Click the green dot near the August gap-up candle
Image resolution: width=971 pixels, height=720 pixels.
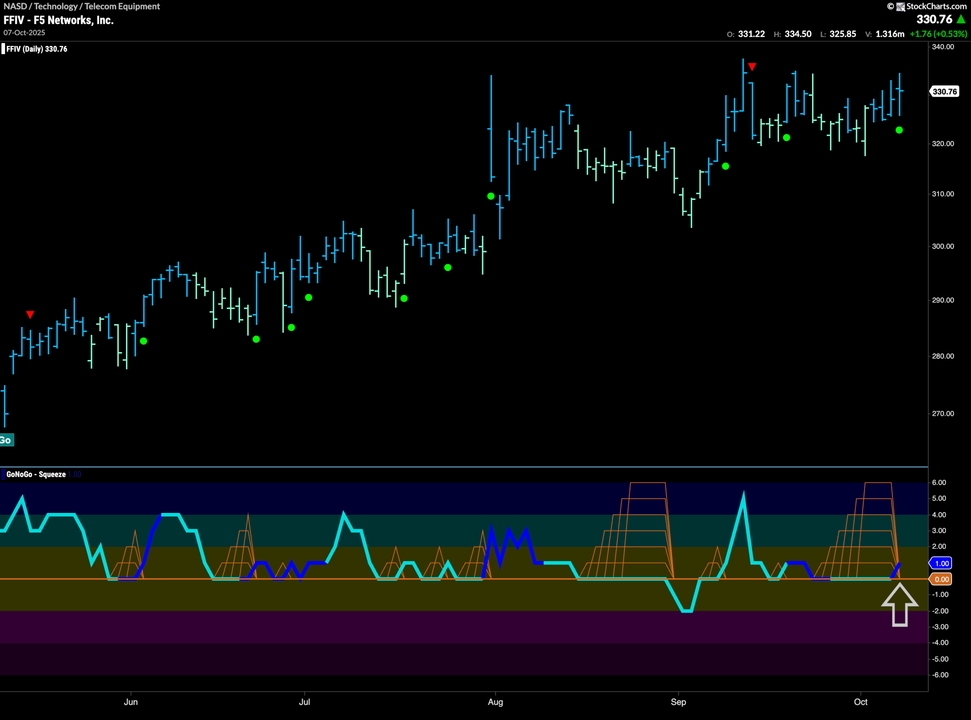[491, 196]
